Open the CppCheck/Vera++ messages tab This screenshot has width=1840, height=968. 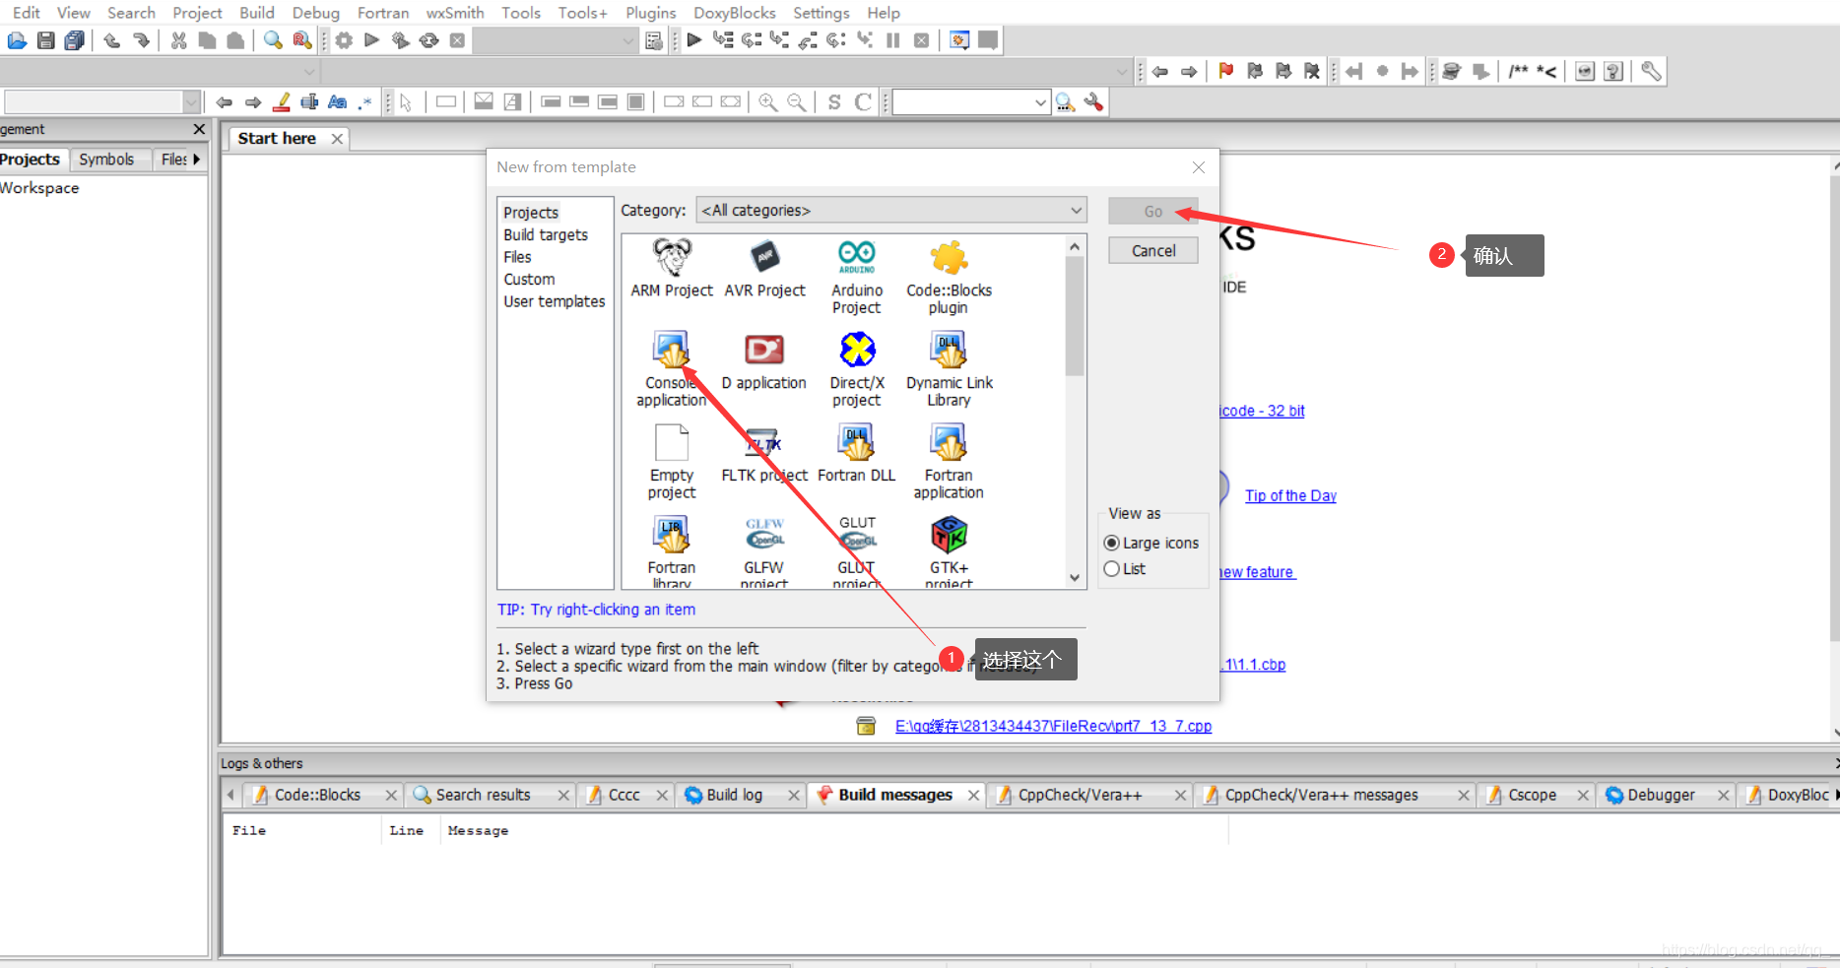coord(1321,795)
